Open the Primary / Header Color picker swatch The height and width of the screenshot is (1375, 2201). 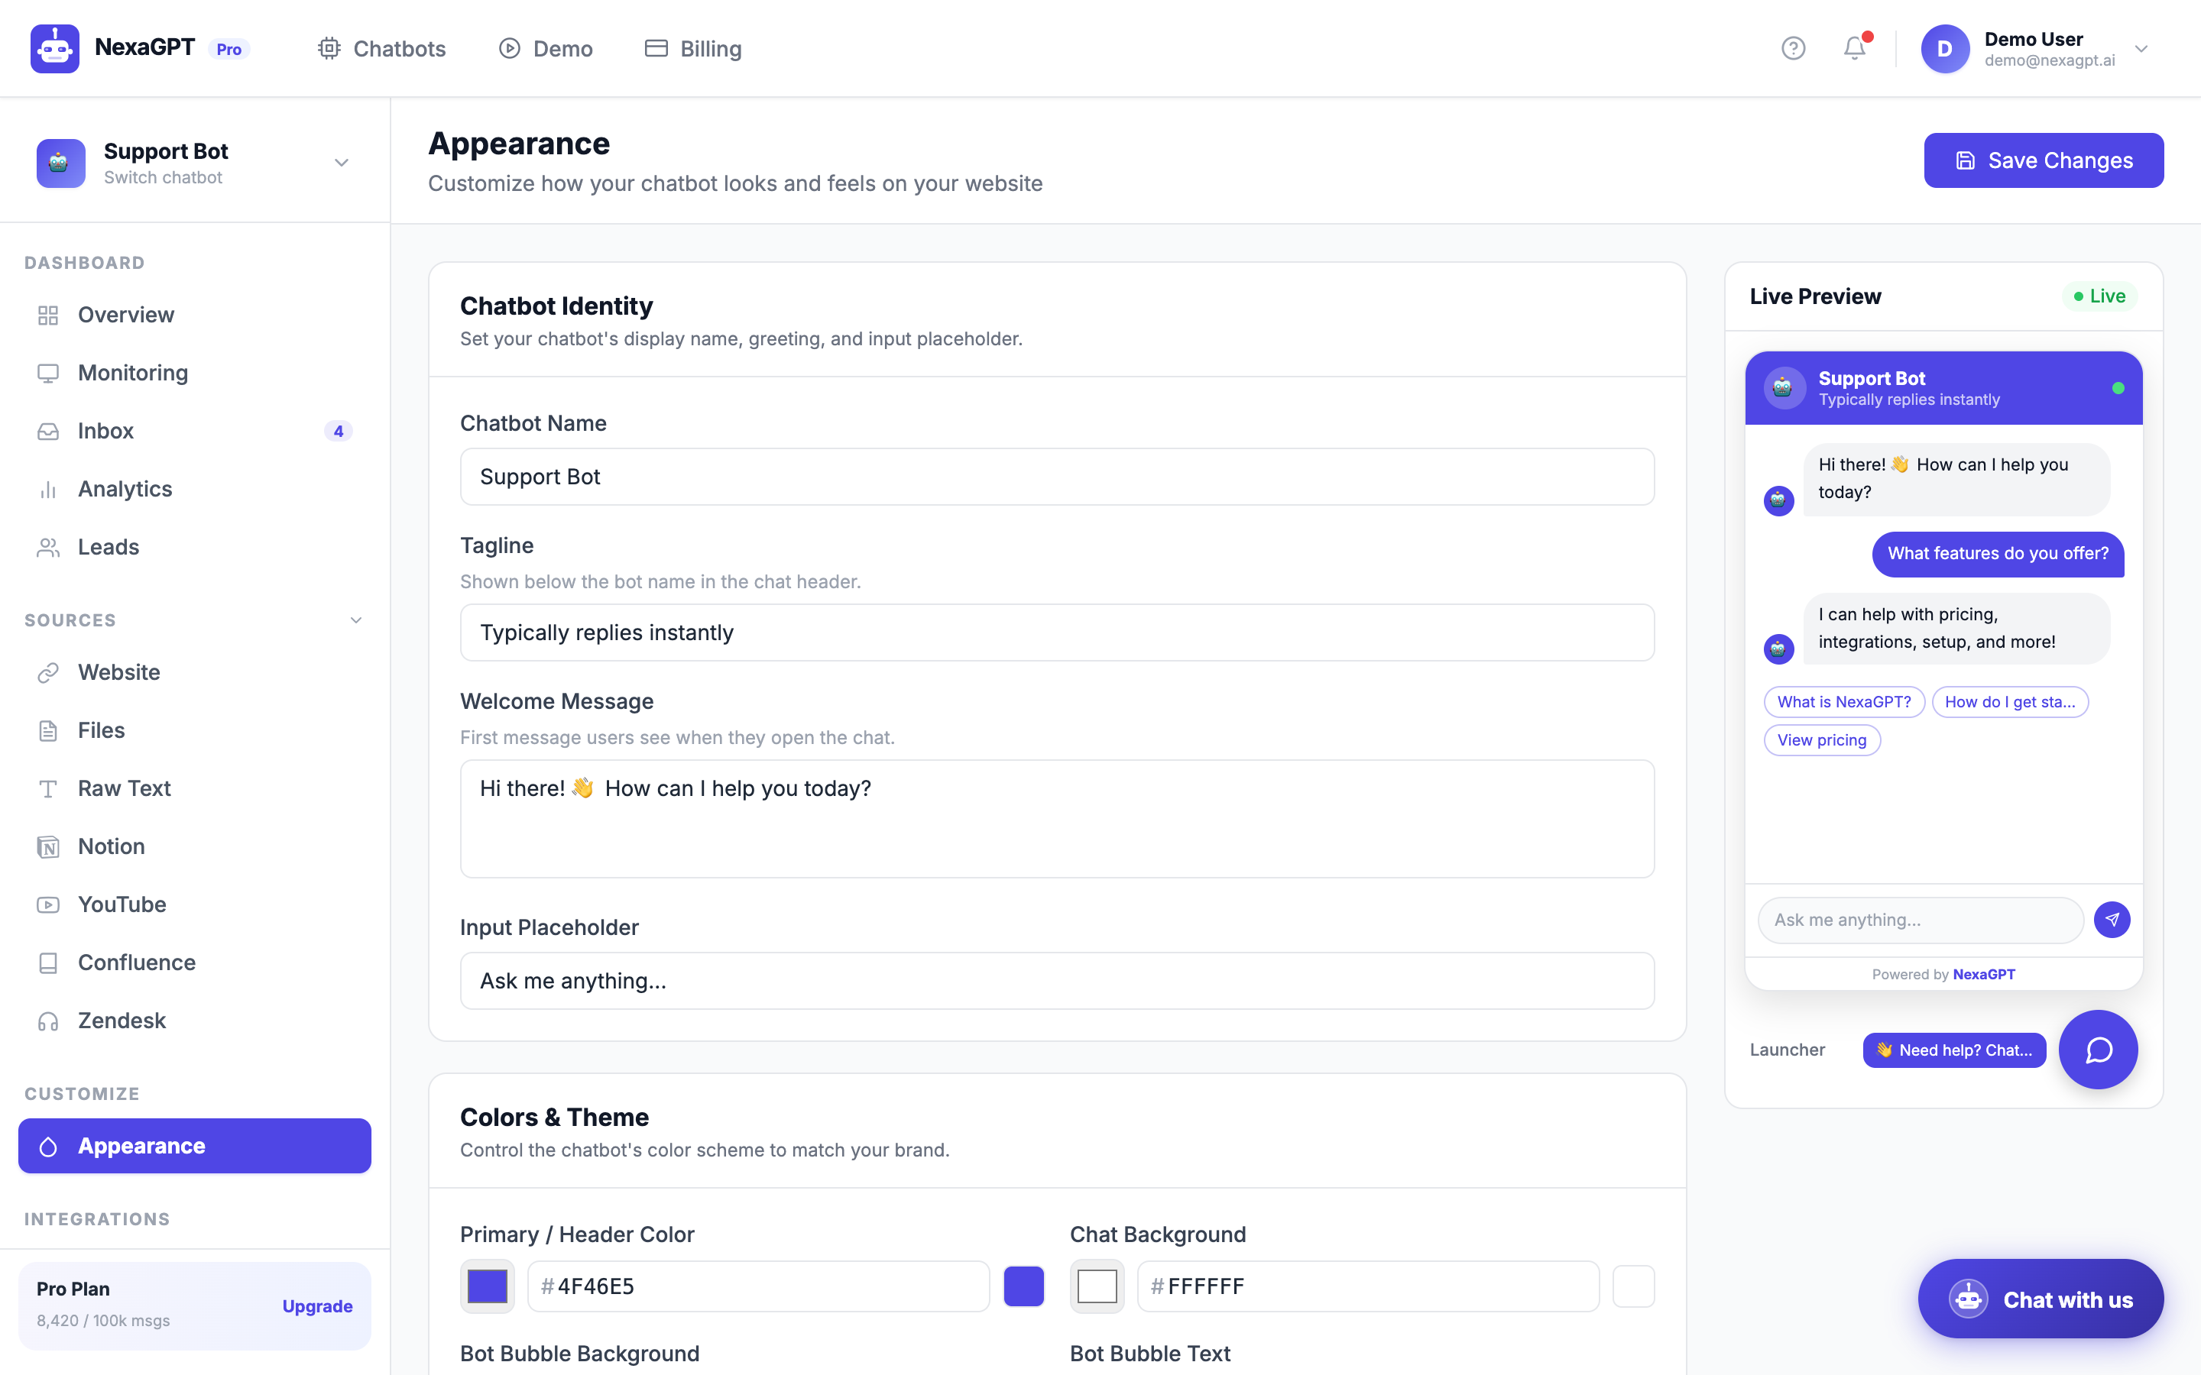pyautogui.click(x=488, y=1286)
